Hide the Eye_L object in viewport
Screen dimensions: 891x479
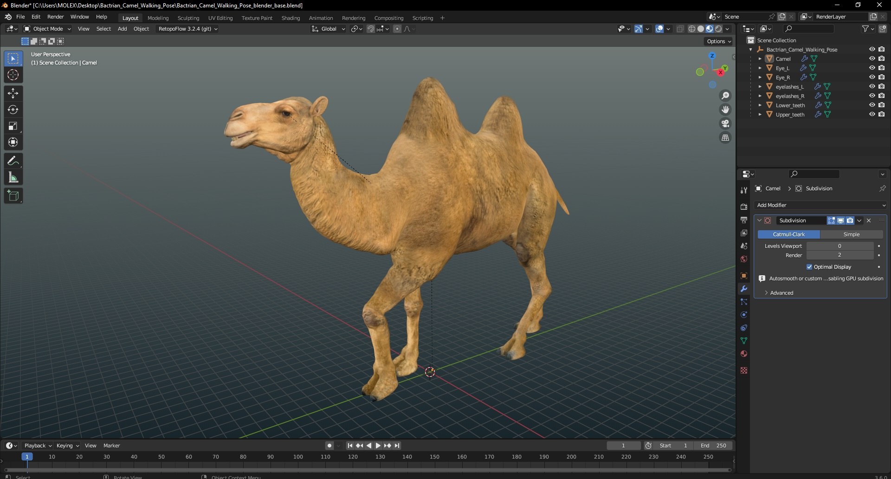click(x=872, y=68)
